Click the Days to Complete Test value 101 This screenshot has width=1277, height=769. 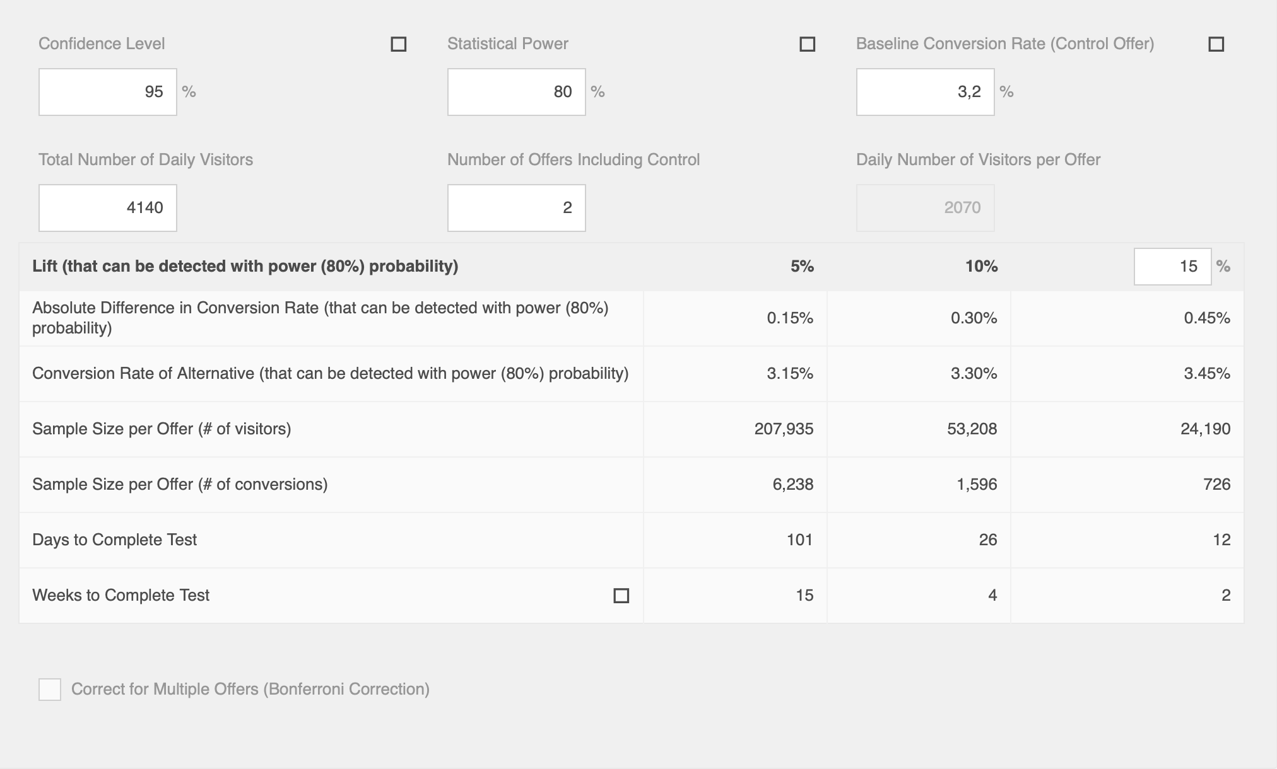click(799, 540)
